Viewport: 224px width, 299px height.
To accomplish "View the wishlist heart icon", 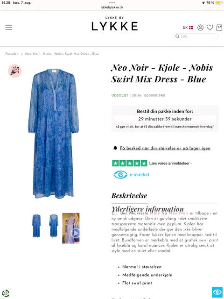I will point(210,28).
